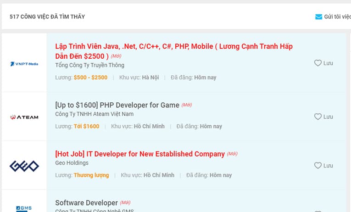Click the salary text Thương lượng
The width and height of the screenshot is (351, 212).
click(x=91, y=175)
